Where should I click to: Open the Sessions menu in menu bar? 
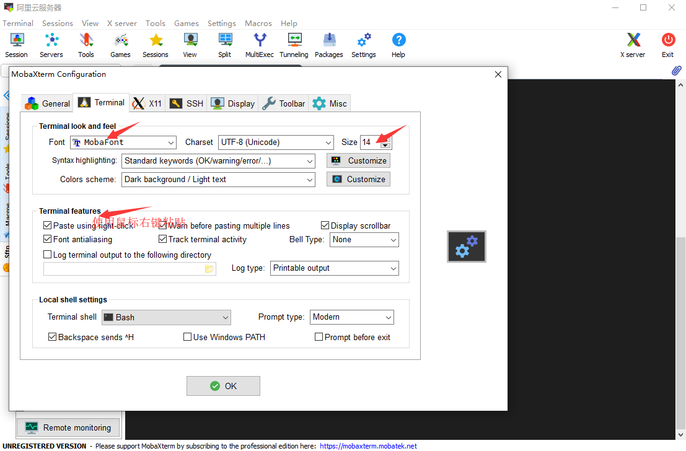click(57, 23)
